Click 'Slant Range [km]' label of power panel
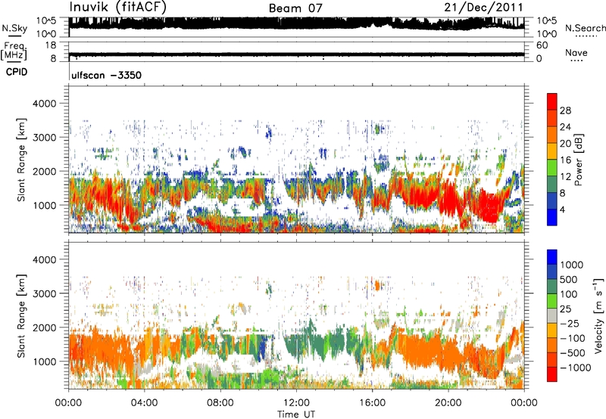 21,160
